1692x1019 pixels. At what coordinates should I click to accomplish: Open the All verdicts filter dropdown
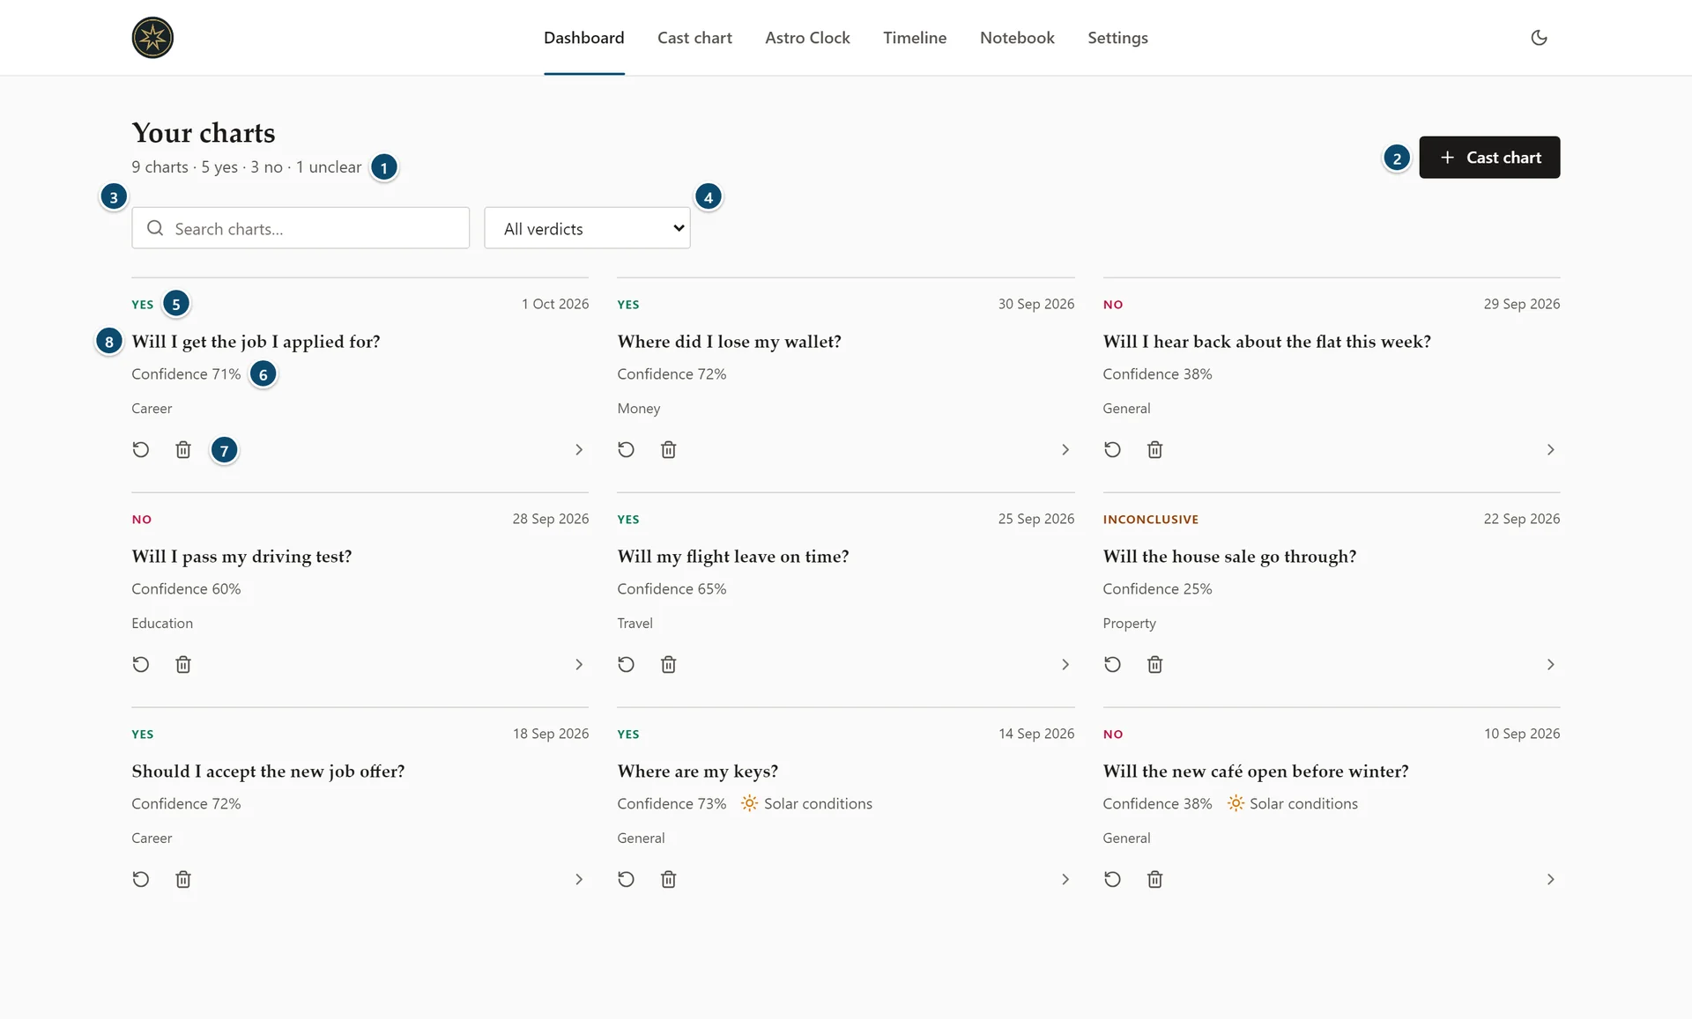(x=587, y=228)
